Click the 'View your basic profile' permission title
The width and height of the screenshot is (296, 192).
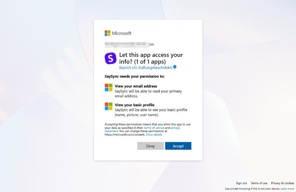135,105
